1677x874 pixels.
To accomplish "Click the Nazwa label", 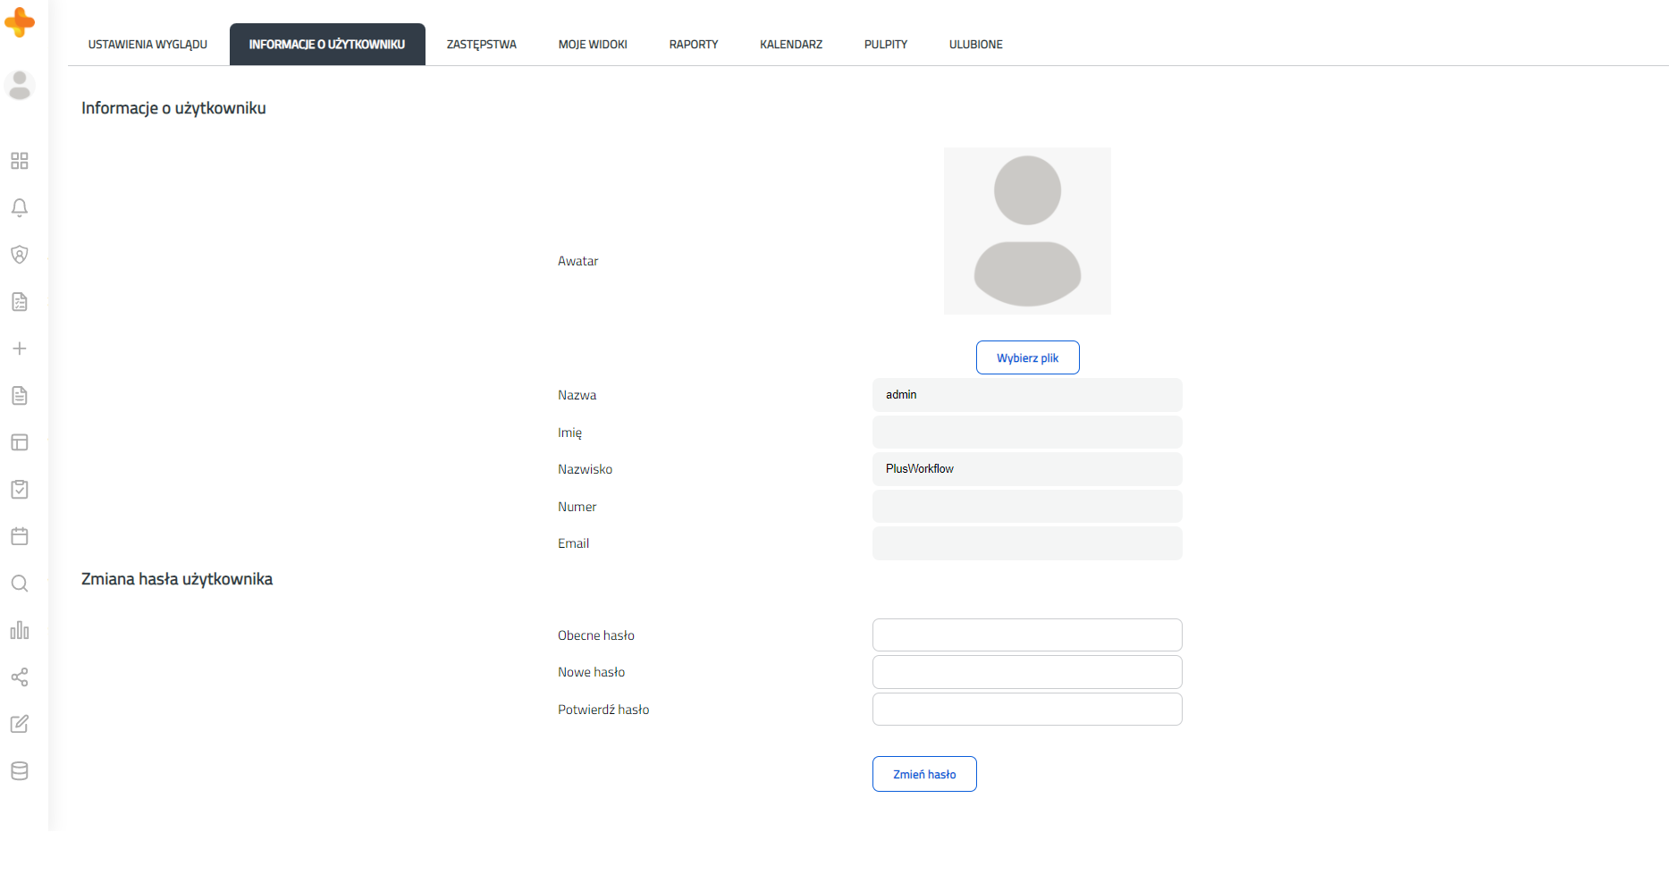I will tap(577, 395).
